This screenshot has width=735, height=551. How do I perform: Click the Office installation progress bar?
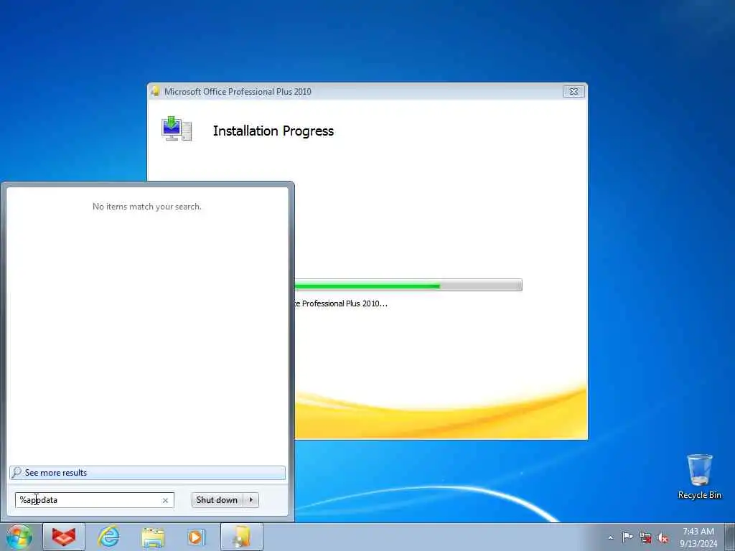[x=408, y=285]
